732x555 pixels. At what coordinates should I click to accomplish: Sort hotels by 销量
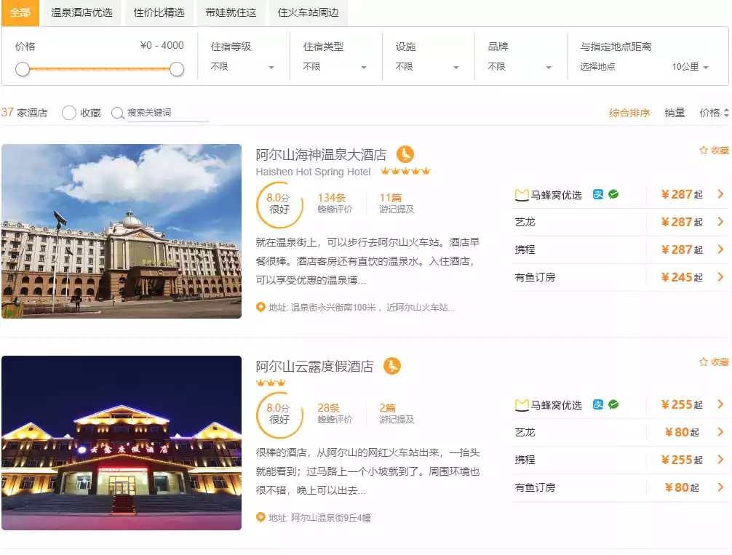tap(675, 113)
